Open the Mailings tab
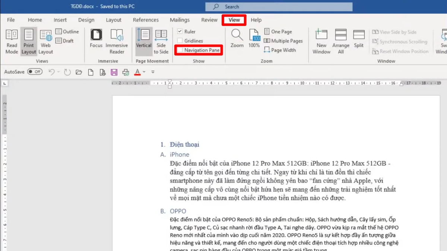 [180, 20]
